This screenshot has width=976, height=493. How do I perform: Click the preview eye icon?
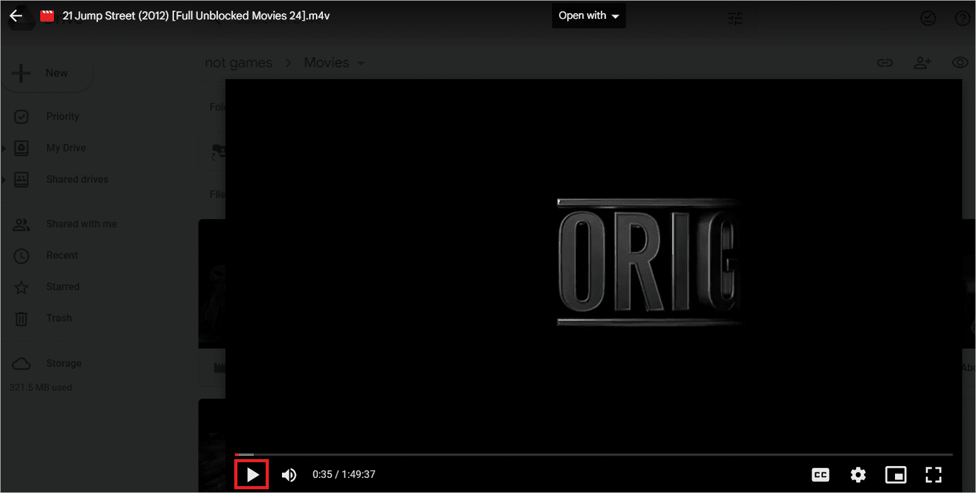[960, 63]
